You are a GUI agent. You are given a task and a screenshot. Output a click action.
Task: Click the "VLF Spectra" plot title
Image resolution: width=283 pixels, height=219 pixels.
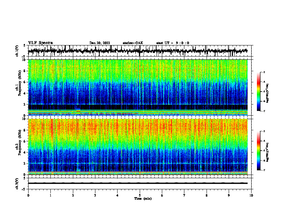tap(40, 43)
